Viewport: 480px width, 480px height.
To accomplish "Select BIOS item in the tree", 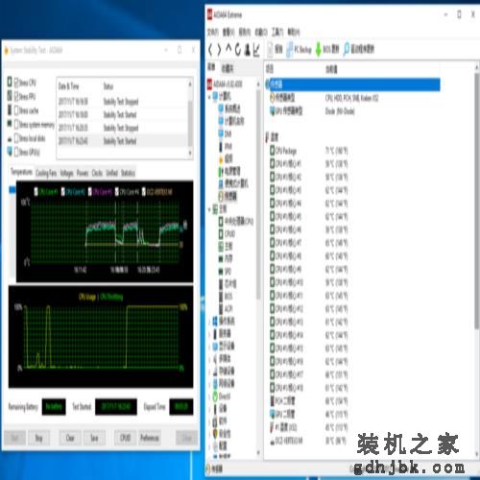I will click(x=226, y=297).
